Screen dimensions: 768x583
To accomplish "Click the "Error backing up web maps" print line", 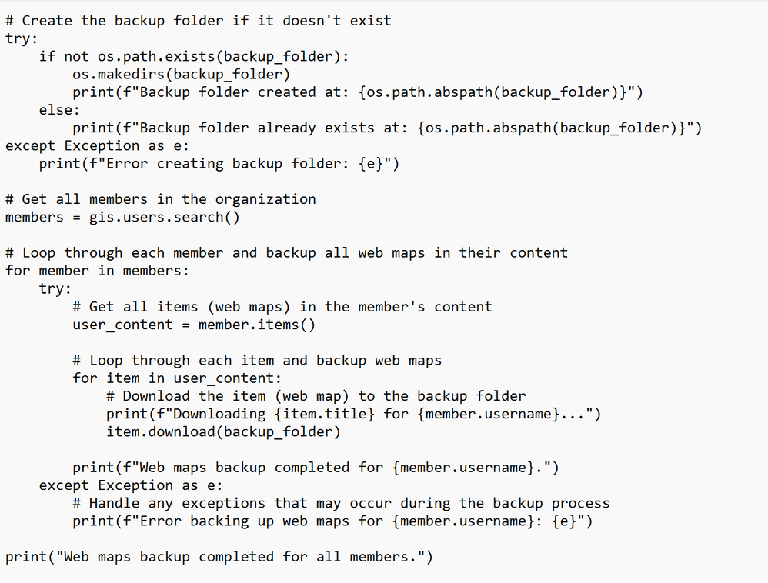I will [x=332, y=521].
